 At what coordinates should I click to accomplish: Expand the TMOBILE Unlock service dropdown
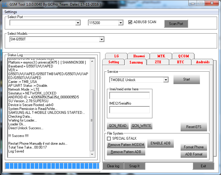point(166,80)
